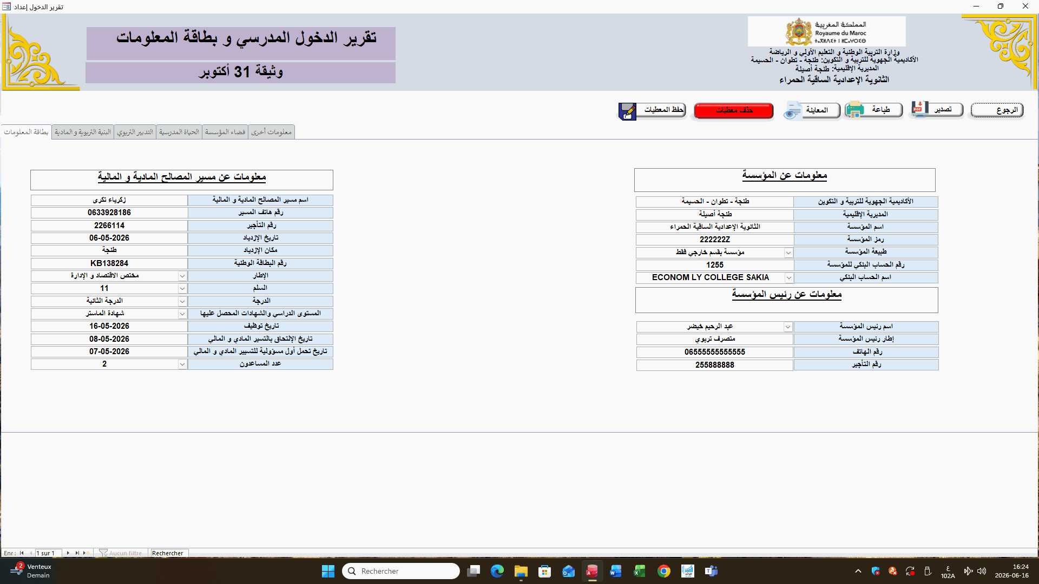The width and height of the screenshot is (1039, 584).
Task: Open the Venteux weather widget
Action: (x=31, y=571)
